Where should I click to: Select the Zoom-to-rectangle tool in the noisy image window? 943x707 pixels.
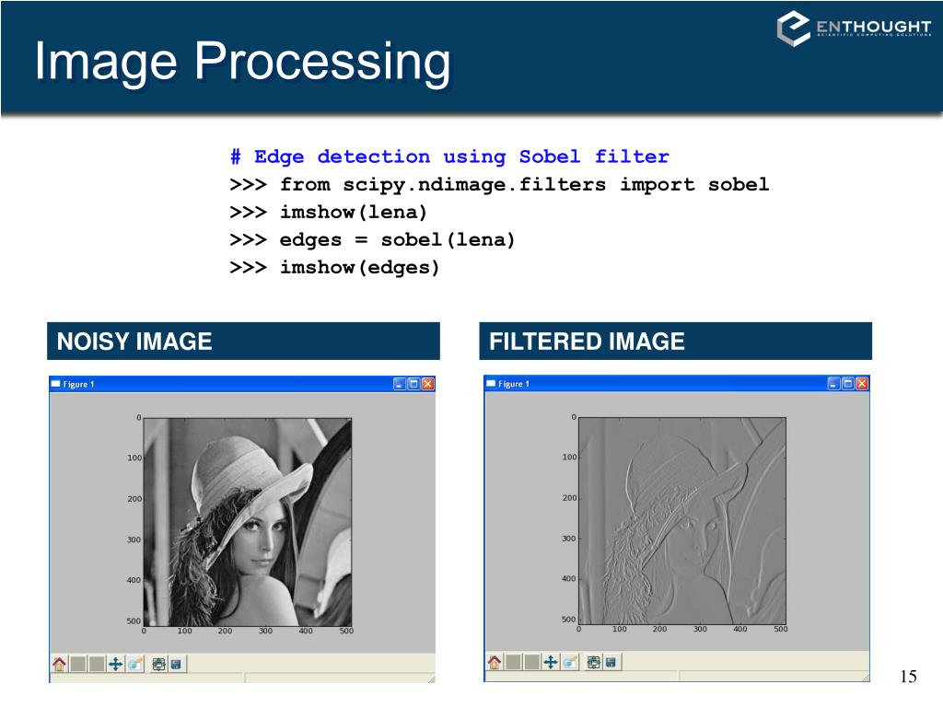[x=135, y=664]
